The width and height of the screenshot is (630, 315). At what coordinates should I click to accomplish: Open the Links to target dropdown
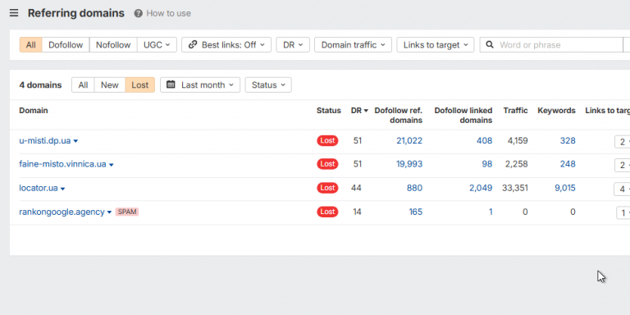point(436,44)
